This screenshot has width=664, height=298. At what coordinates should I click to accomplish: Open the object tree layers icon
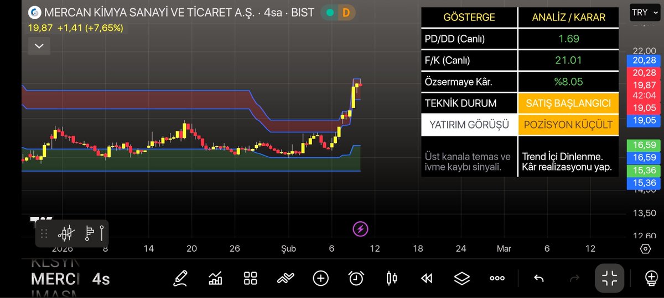(462, 278)
